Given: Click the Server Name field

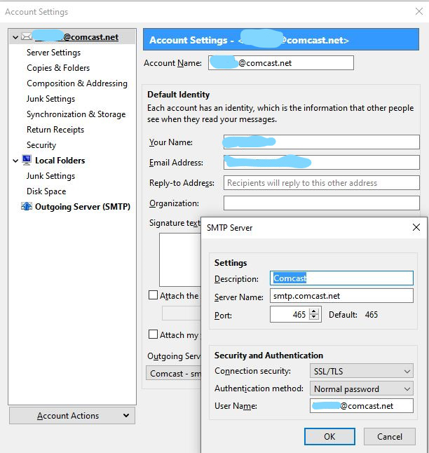Looking at the screenshot, I should pos(341,296).
